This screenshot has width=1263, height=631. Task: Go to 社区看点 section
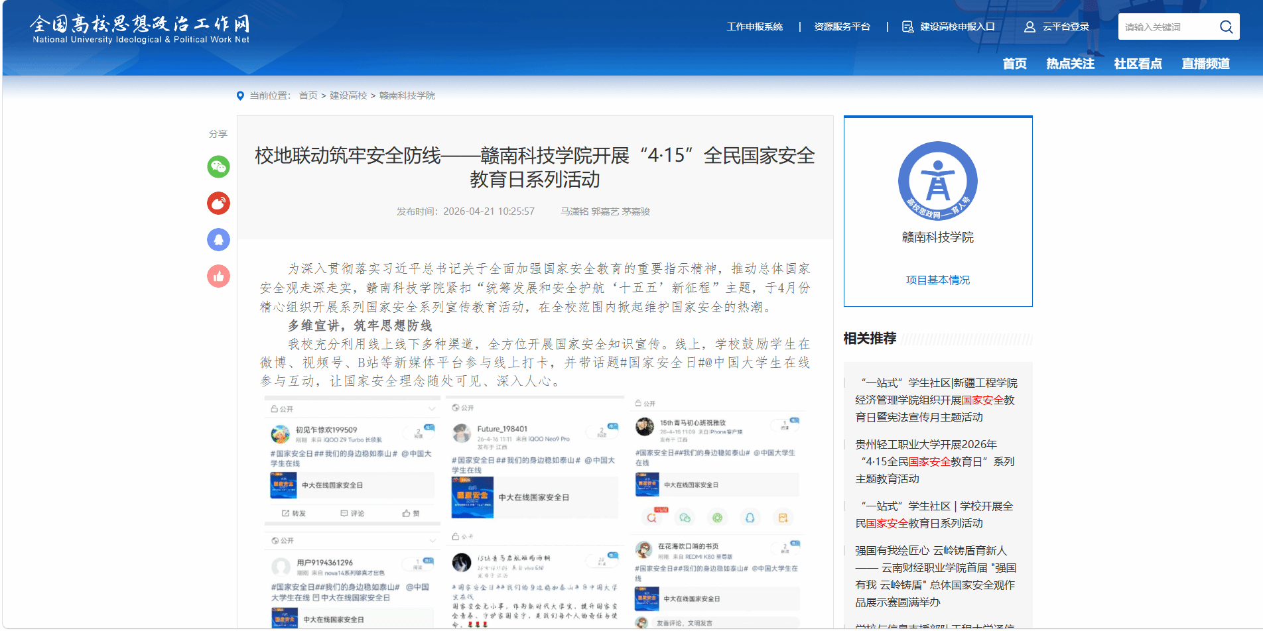point(1138,64)
